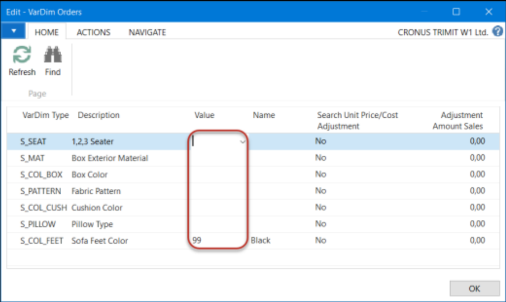Open the blue application menu dropdown arrow
Image resolution: width=506 pixels, height=302 pixels.
[x=13, y=31]
